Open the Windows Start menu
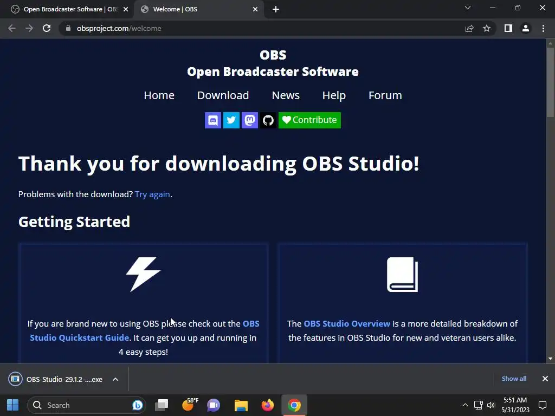 13,405
